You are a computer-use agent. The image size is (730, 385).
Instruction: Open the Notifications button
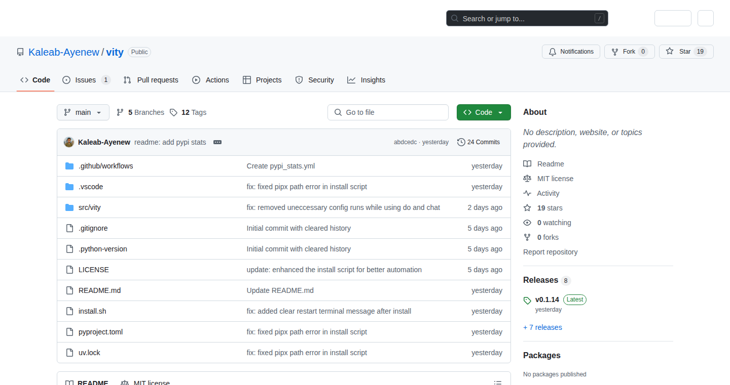coord(571,52)
